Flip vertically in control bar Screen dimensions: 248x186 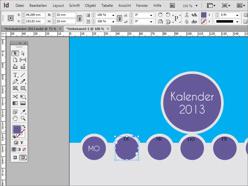point(168,21)
